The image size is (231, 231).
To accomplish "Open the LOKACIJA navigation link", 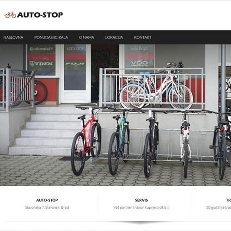I will point(114,37).
